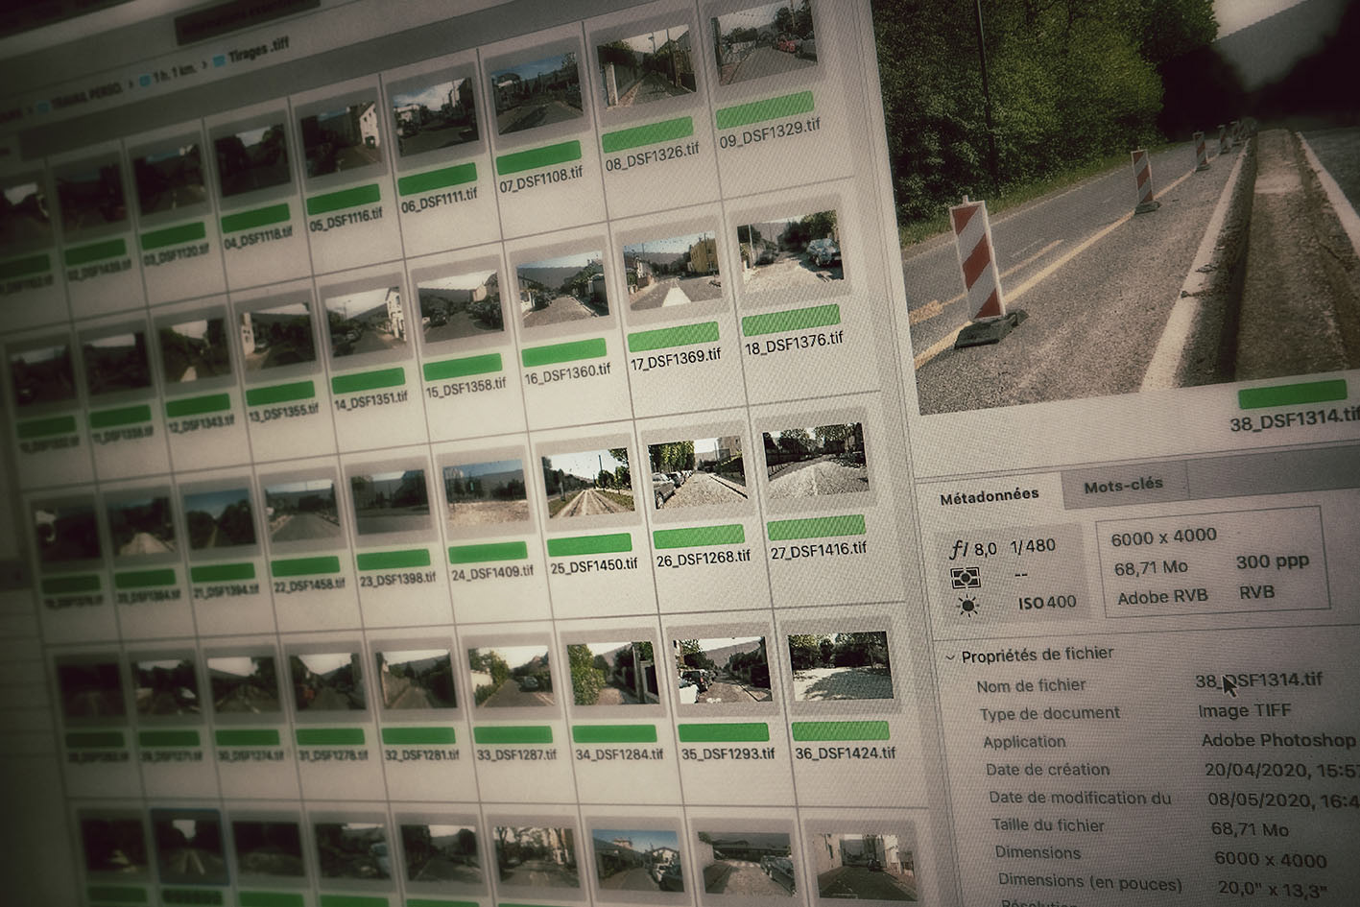
Task: Select thumbnail 16_DSF1360.tif
Action: (x=562, y=290)
